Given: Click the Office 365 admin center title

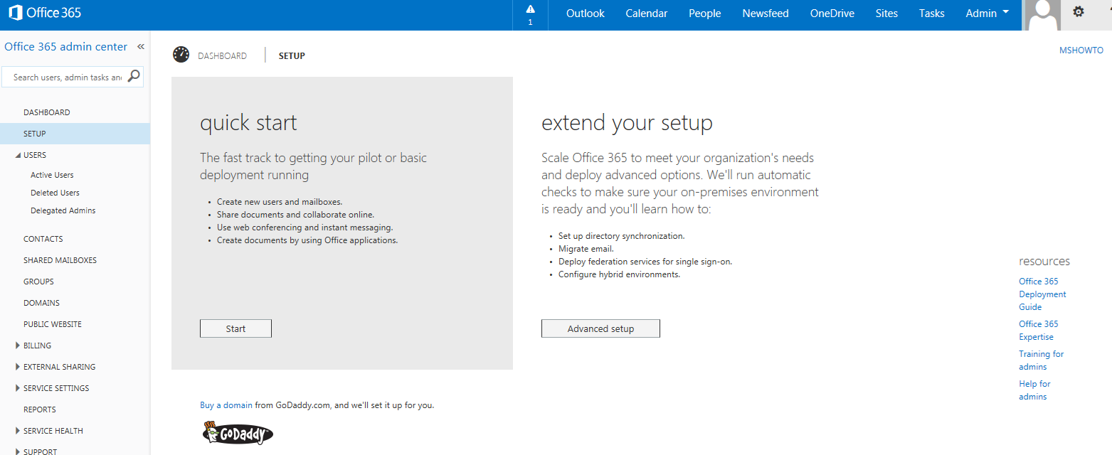Looking at the screenshot, I should coord(66,47).
